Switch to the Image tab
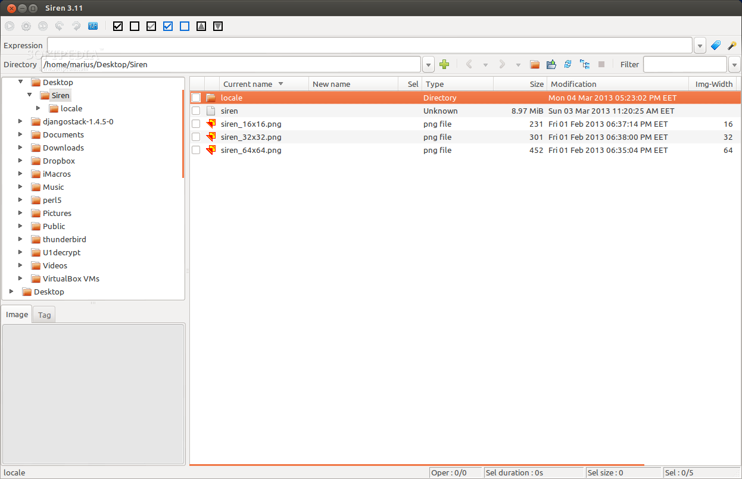Image resolution: width=742 pixels, height=479 pixels. pos(17,314)
